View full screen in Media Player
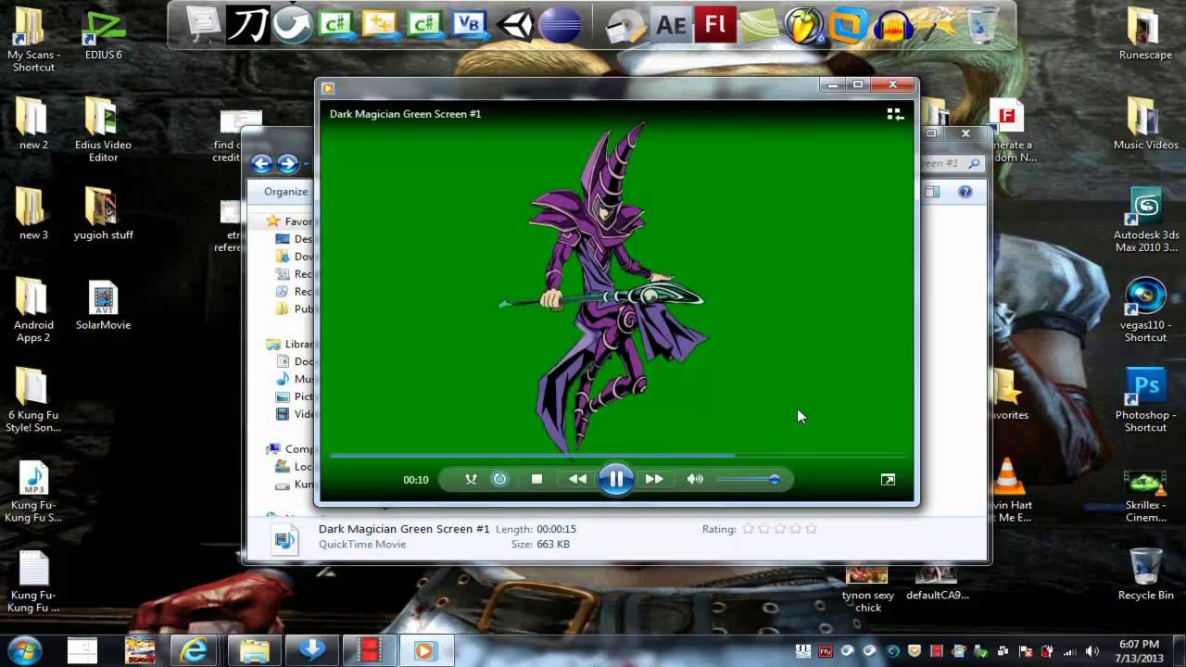This screenshot has height=667, width=1186. (888, 479)
